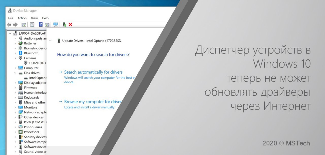Click the Update device driver toolbar icon

pos(64,25)
